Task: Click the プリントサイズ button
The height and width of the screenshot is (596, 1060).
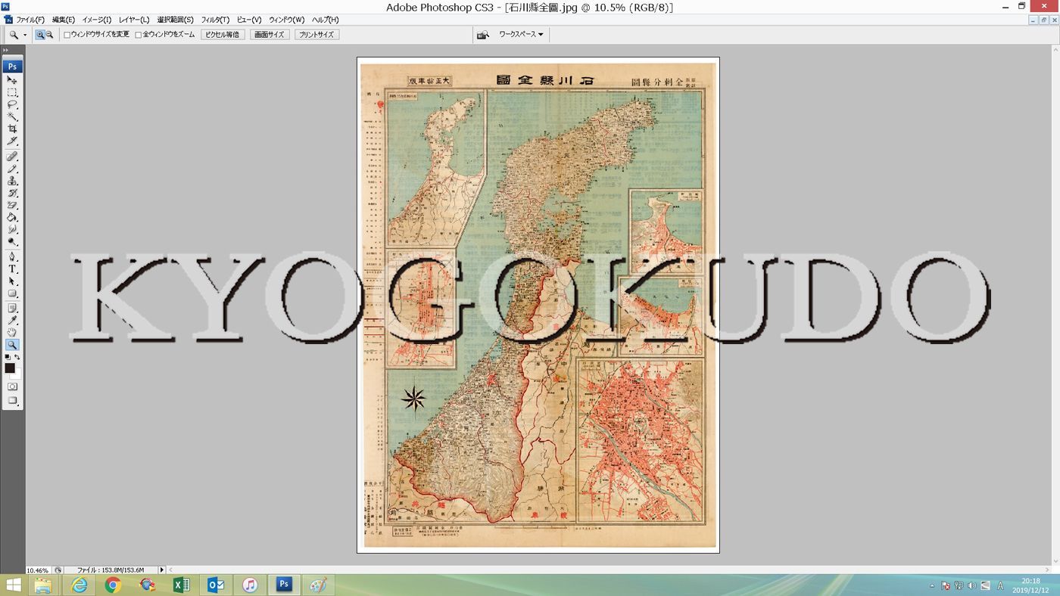Action: point(316,35)
